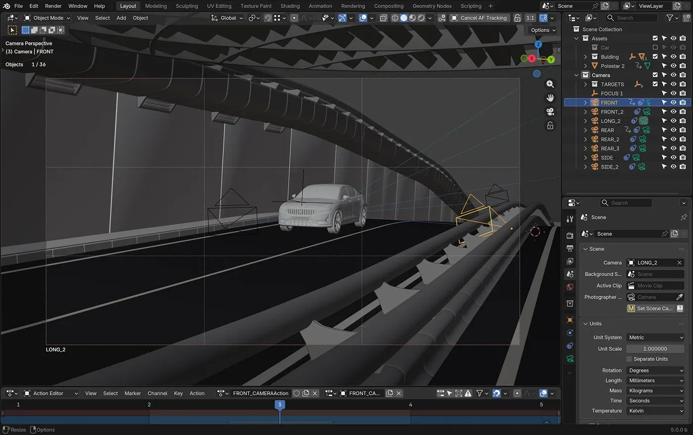This screenshot has height=435, width=693.
Task: Open the View Layer properties tab icon
Action: tap(570, 261)
